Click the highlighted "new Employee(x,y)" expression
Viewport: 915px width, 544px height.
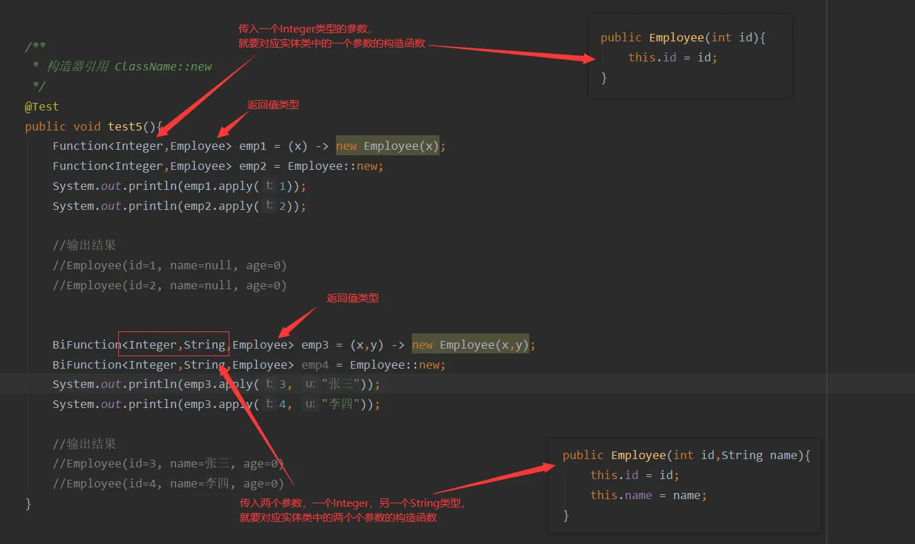pos(471,345)
